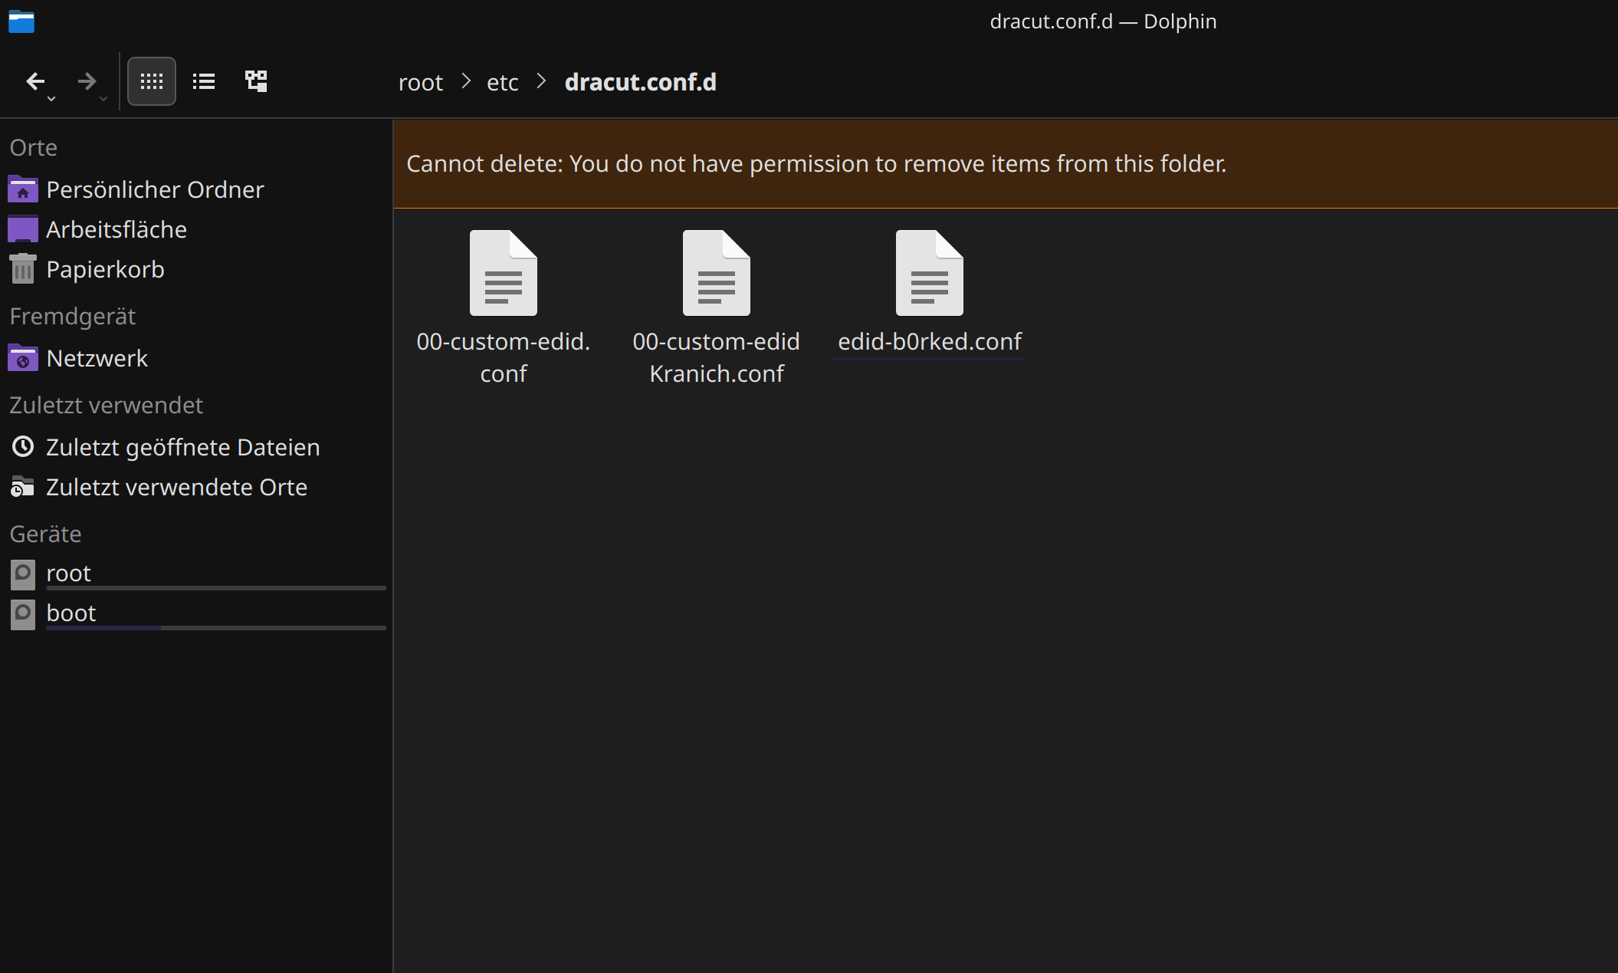Open Papierkorb trash in sidebar
Viewport: 1618px width, 973px height.
(x=105, y=269)
